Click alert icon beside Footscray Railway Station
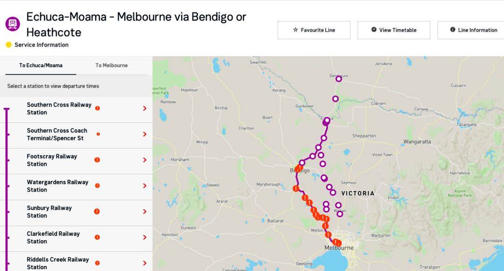Viewport: 504px width, 271px height. point(97,160)
